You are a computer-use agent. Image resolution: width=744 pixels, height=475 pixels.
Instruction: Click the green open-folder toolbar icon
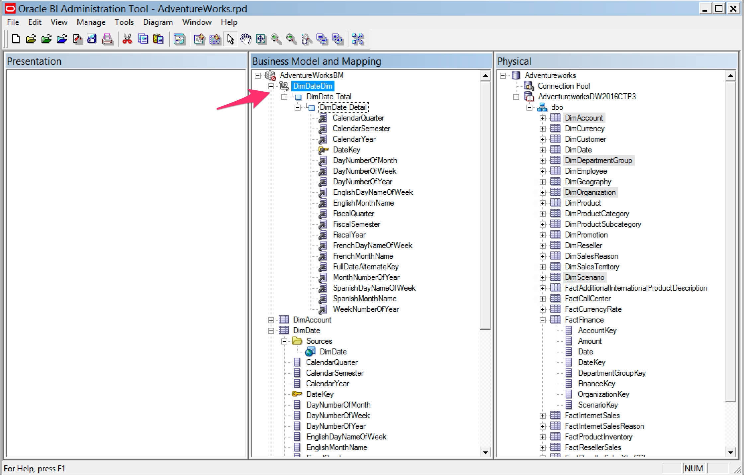(x=46, y=39)
